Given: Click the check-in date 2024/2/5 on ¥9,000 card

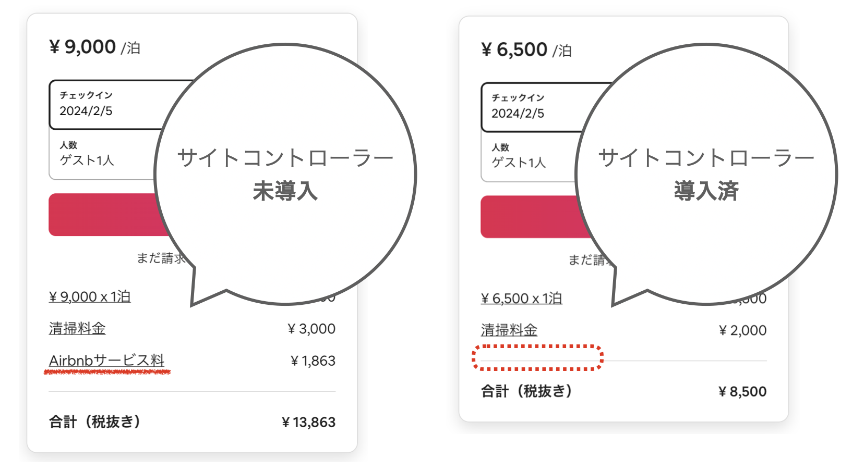Looking at the screenshot, I should click(86, 111).
